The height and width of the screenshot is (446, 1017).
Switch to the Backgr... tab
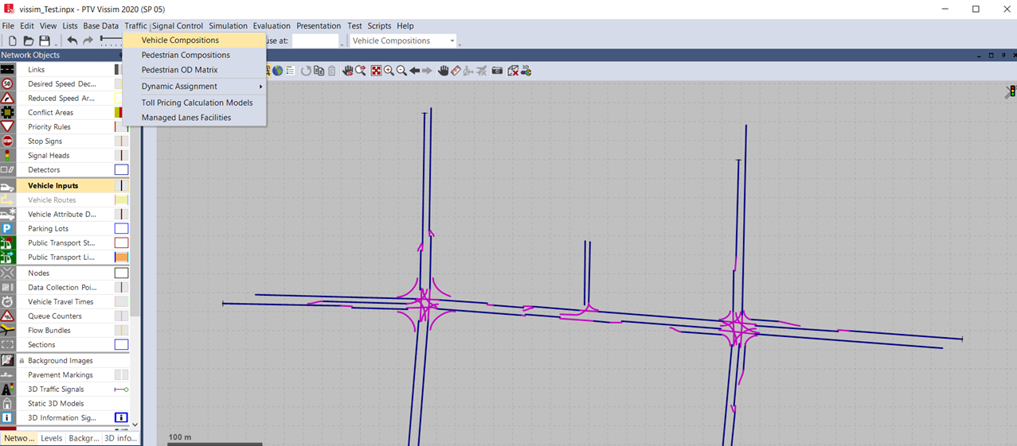84,438
